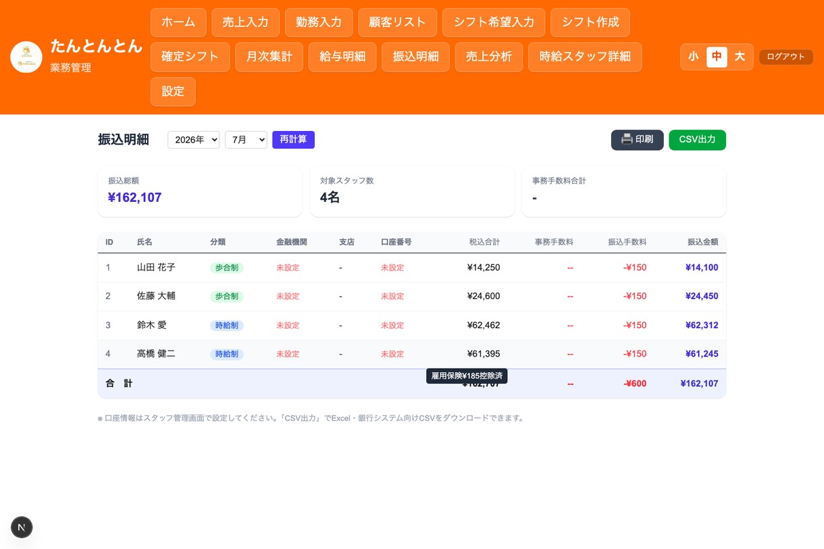This screenshot has width=824, height=549.
Task: Click 歩合制 badge in 山田 花子 row
Action: [227, 267]
